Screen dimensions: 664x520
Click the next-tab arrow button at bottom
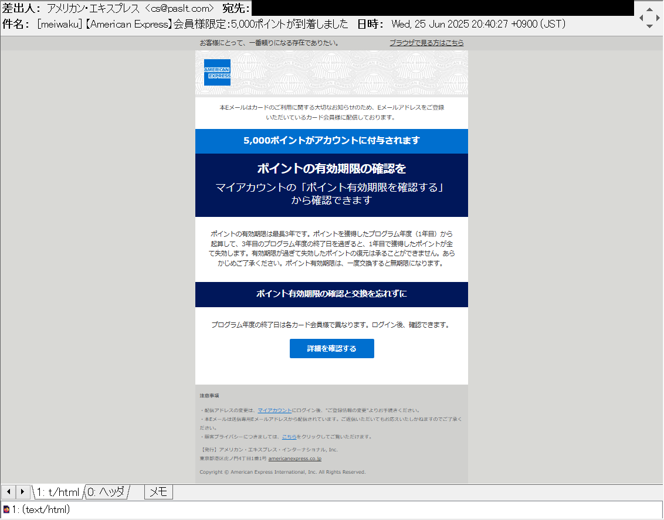pyautogui.click(x=22, y=492)
